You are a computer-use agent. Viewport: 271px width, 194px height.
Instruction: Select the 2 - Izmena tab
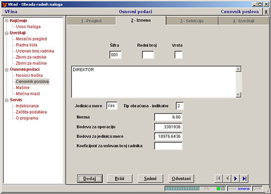click(x=141, y=20)
